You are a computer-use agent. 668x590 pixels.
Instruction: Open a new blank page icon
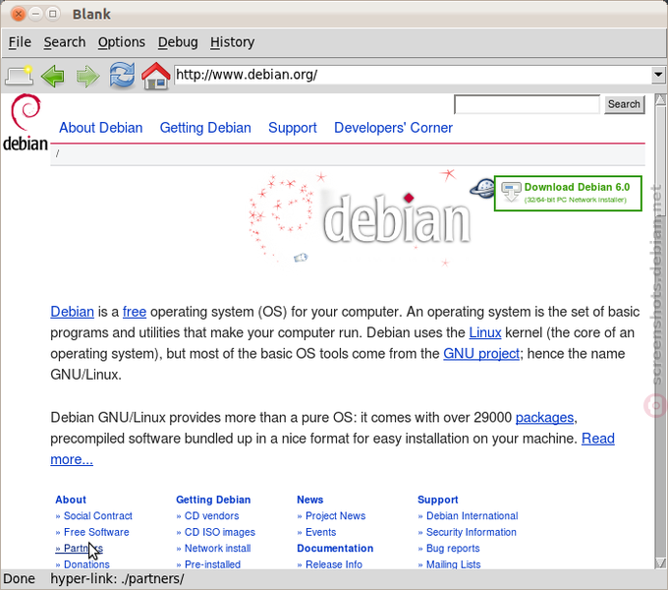[20, 76]
